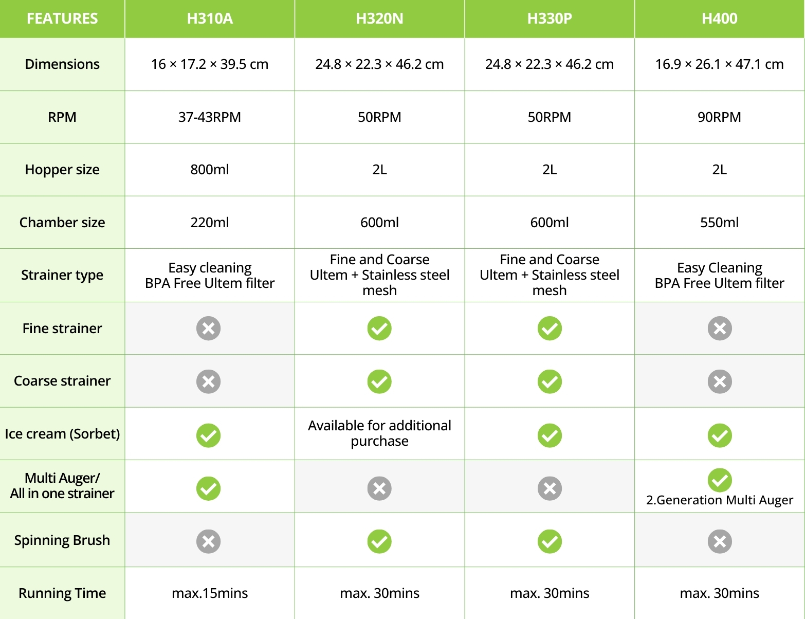Click the H320N max. 30mins running time
805x619 pixels.
(379, 593)
